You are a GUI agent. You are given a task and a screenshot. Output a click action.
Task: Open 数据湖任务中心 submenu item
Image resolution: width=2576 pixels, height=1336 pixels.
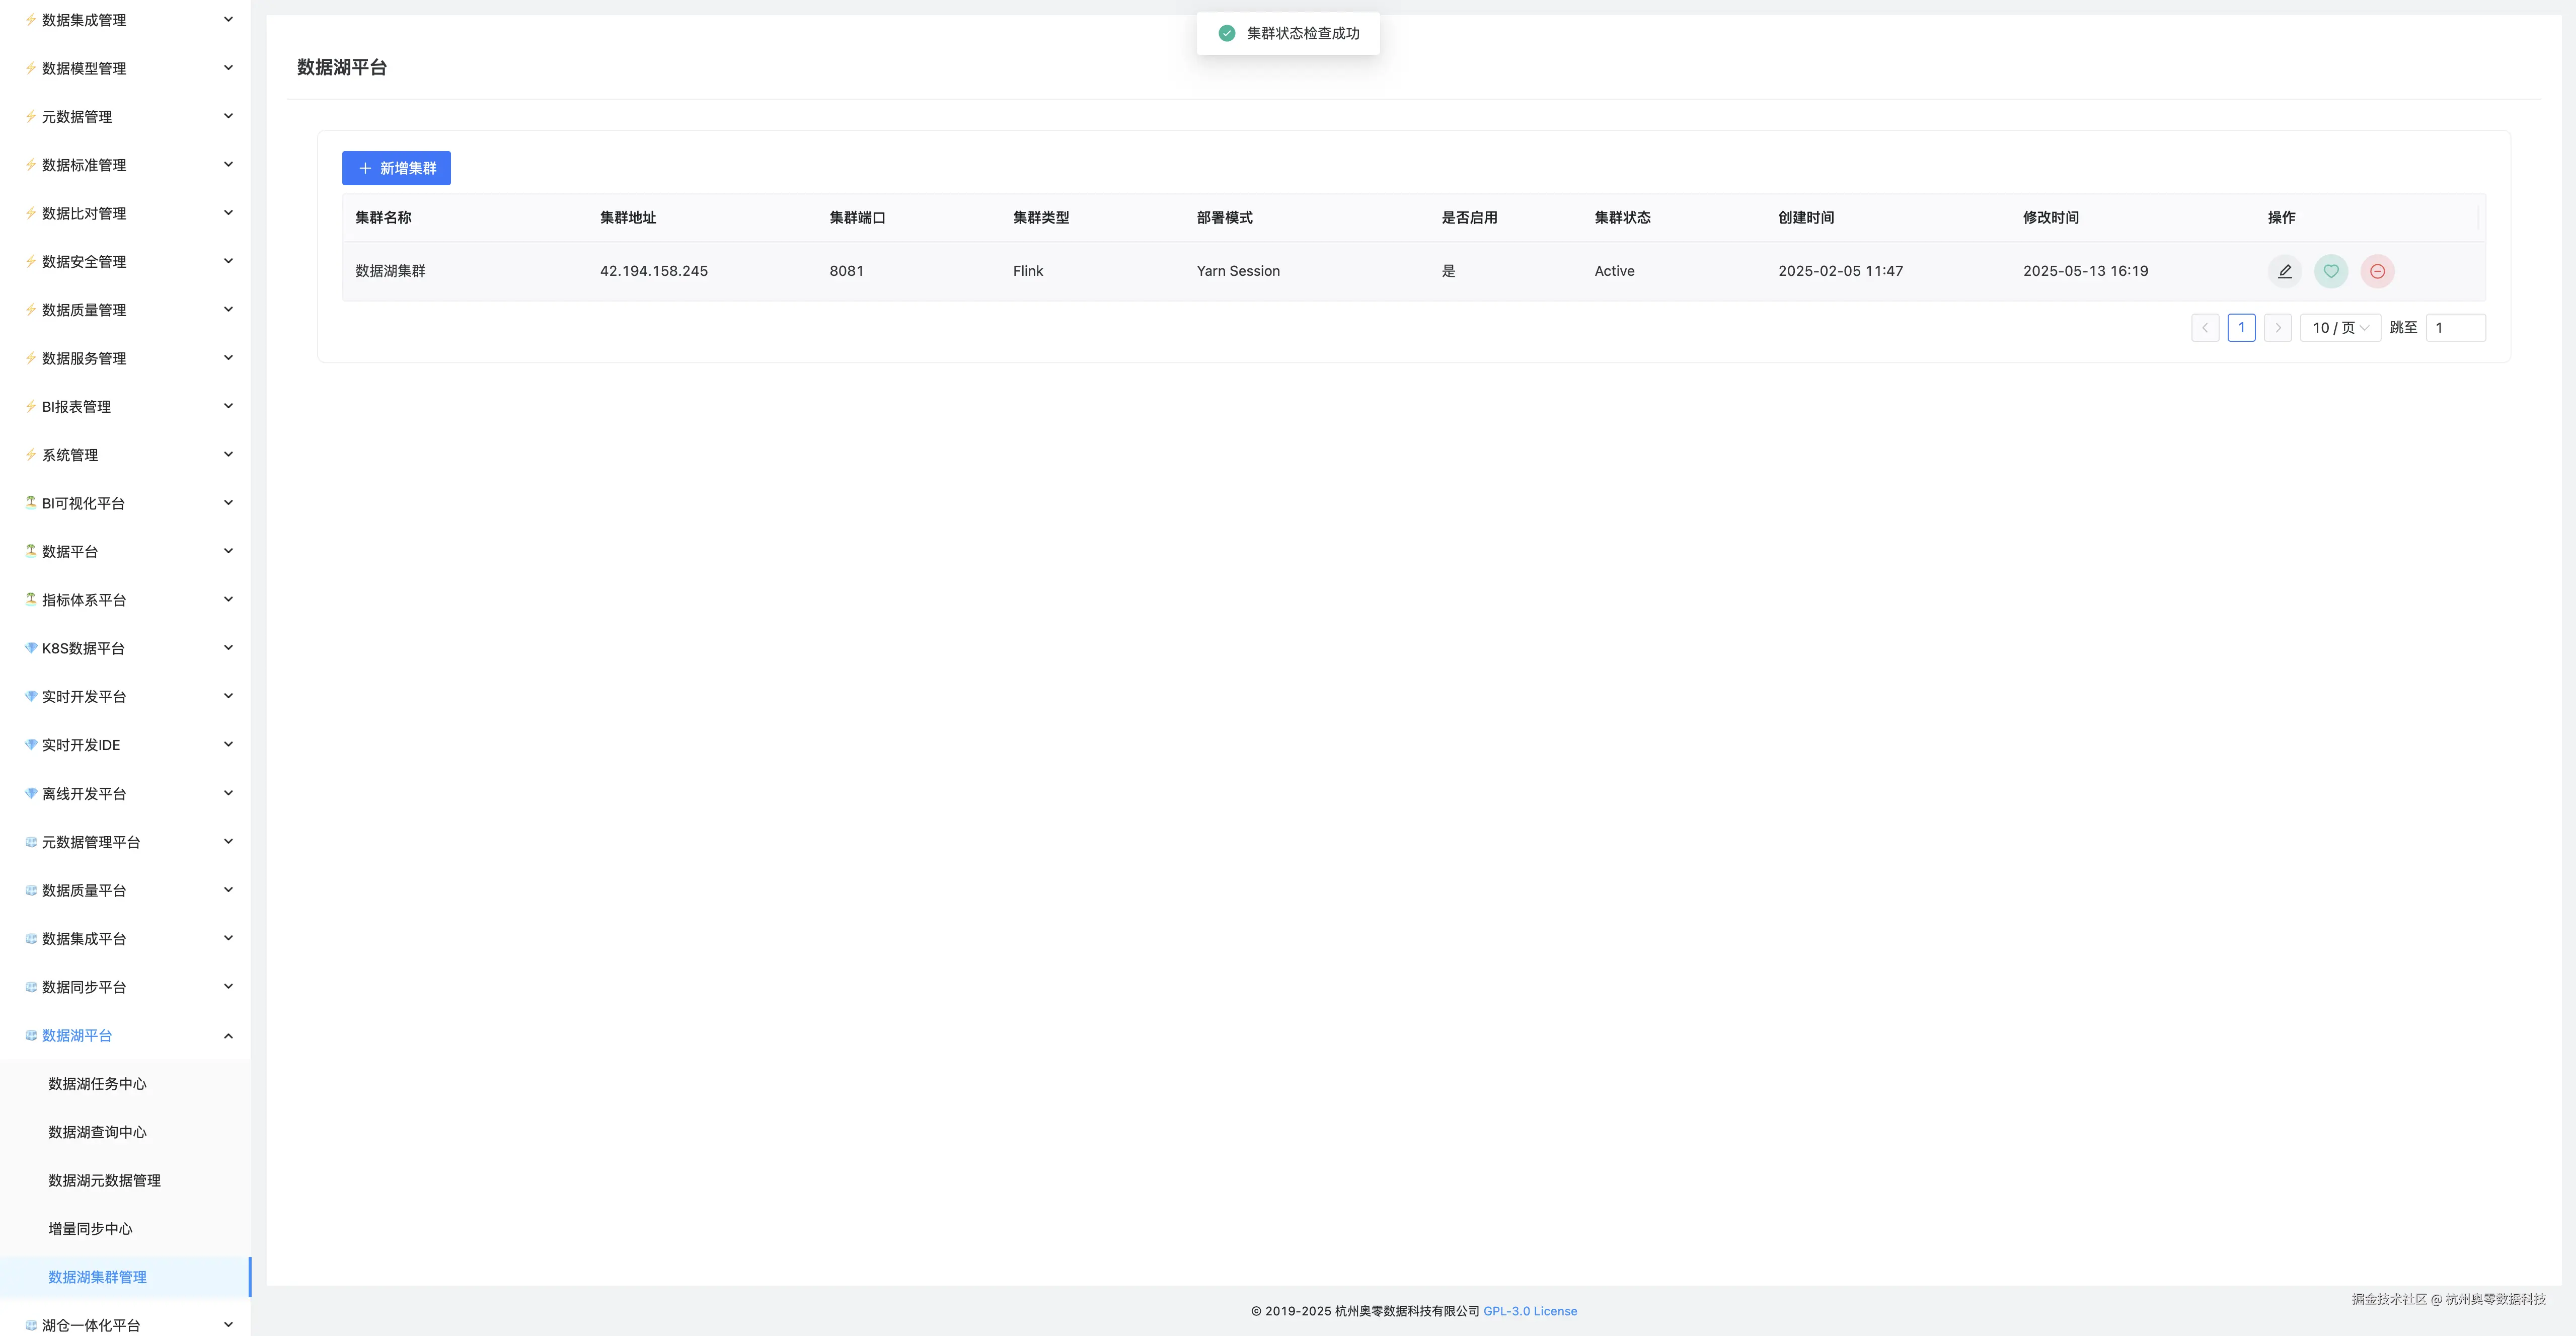point(97,1084)
